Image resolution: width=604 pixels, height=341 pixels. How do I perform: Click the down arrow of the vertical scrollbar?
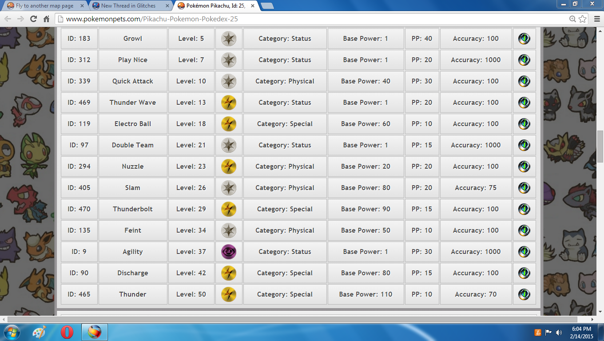point(600,312)
